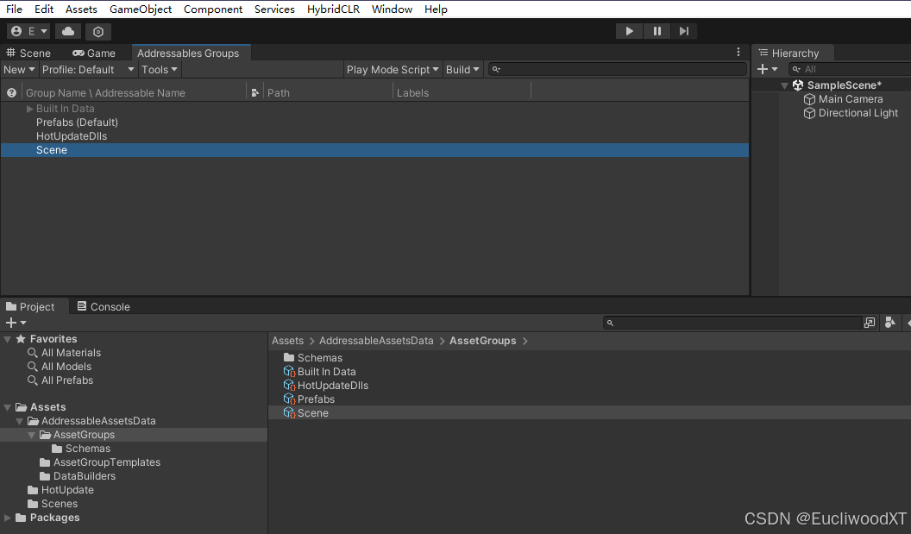Image resolution: width=911 pixels, height=534 pixels.
Task: Select Main Camera in the Hierarchy
Action: pyautogui.click(x=851, y=98)
